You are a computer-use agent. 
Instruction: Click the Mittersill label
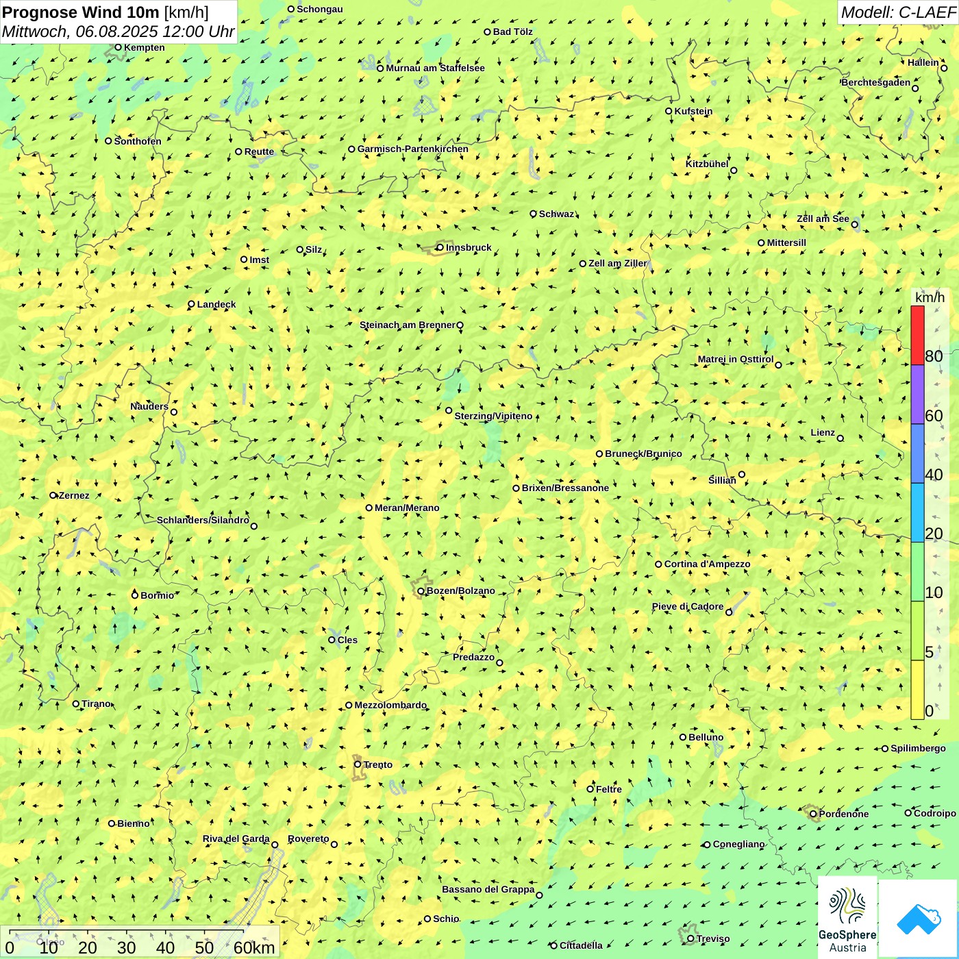click(x=786, y=242)
